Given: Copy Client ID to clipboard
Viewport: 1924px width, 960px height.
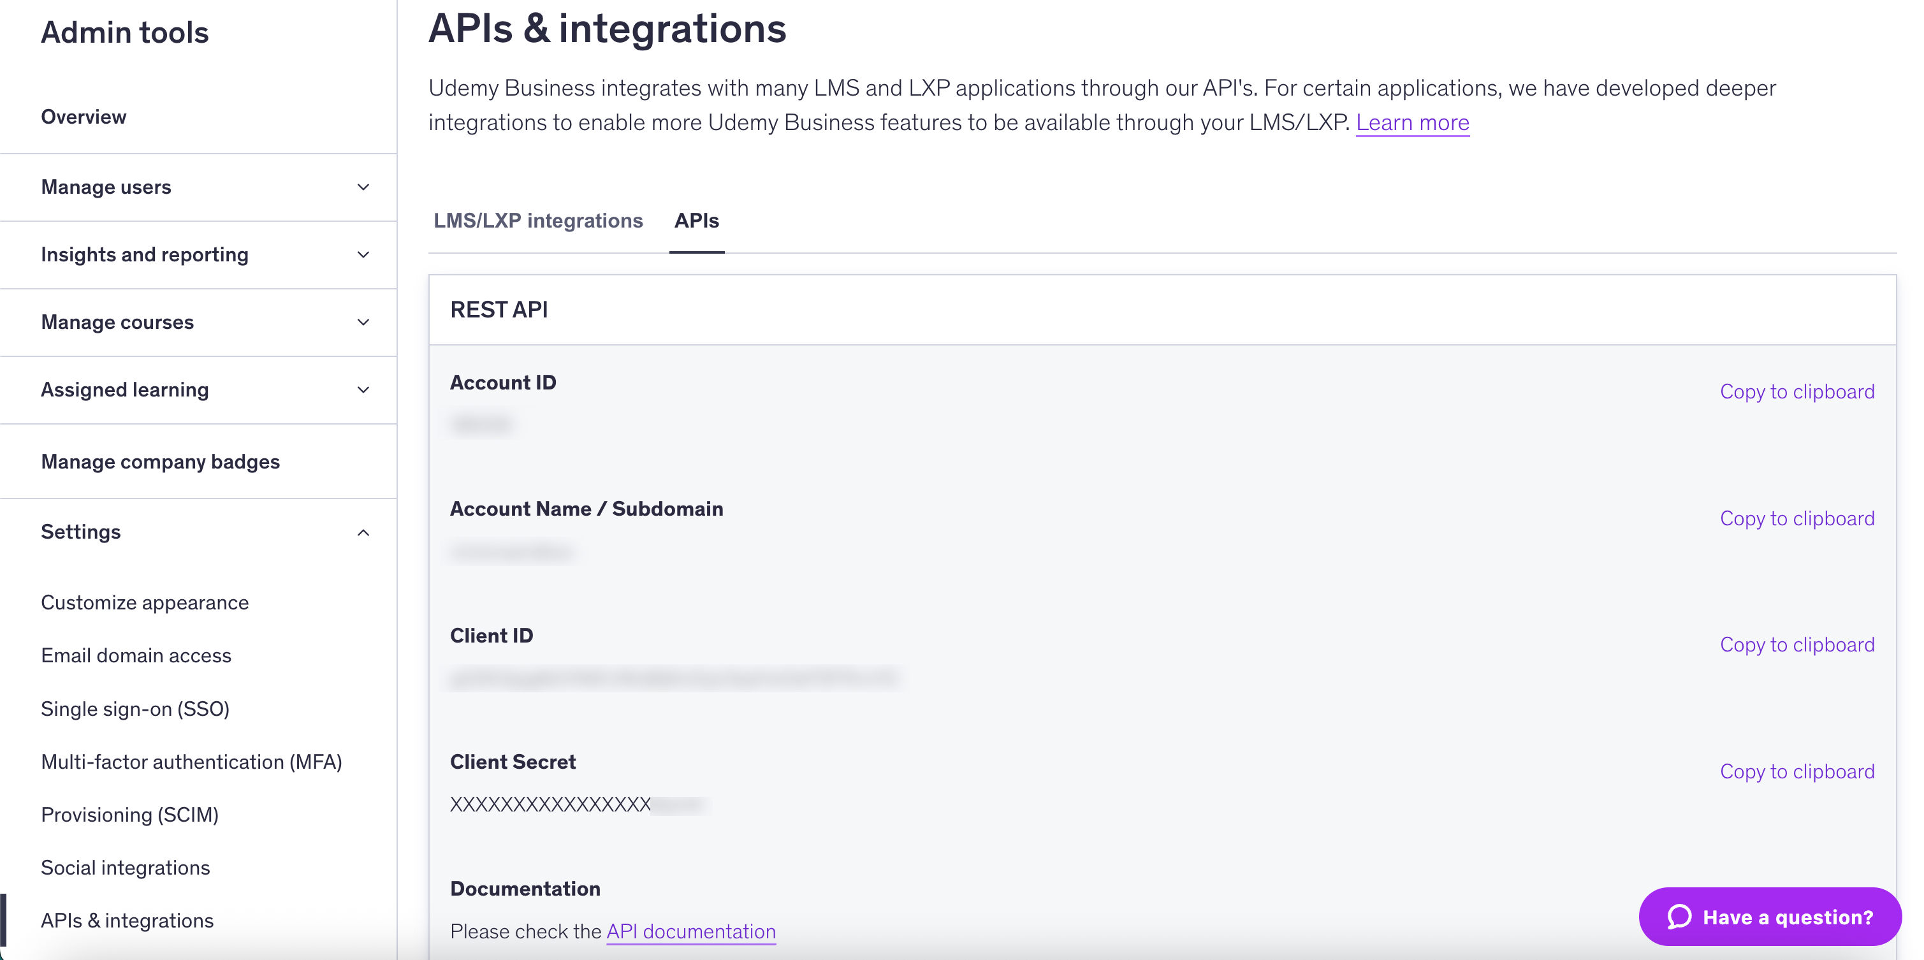Looking at the screenshot, I should click(1796, 644).
